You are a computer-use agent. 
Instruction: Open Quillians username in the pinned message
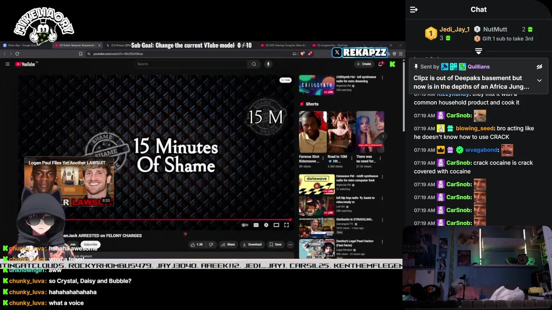[x=478, y=67]
